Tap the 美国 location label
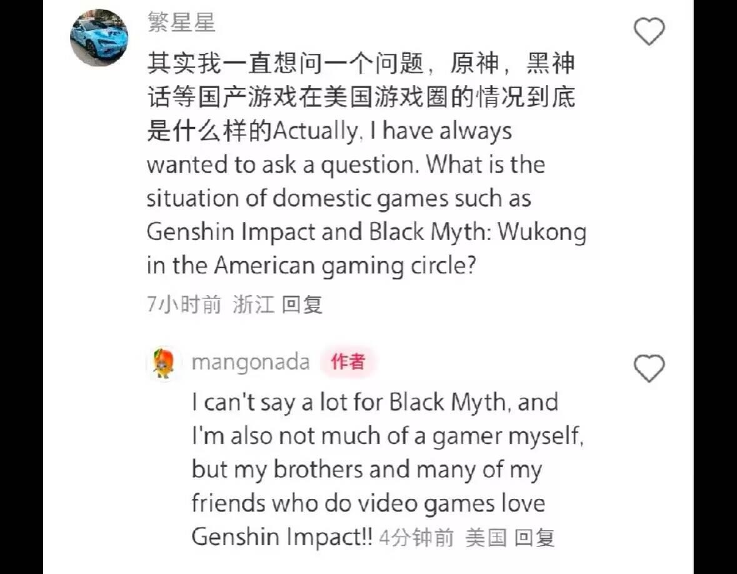The image size is (737, 574). 486,537
